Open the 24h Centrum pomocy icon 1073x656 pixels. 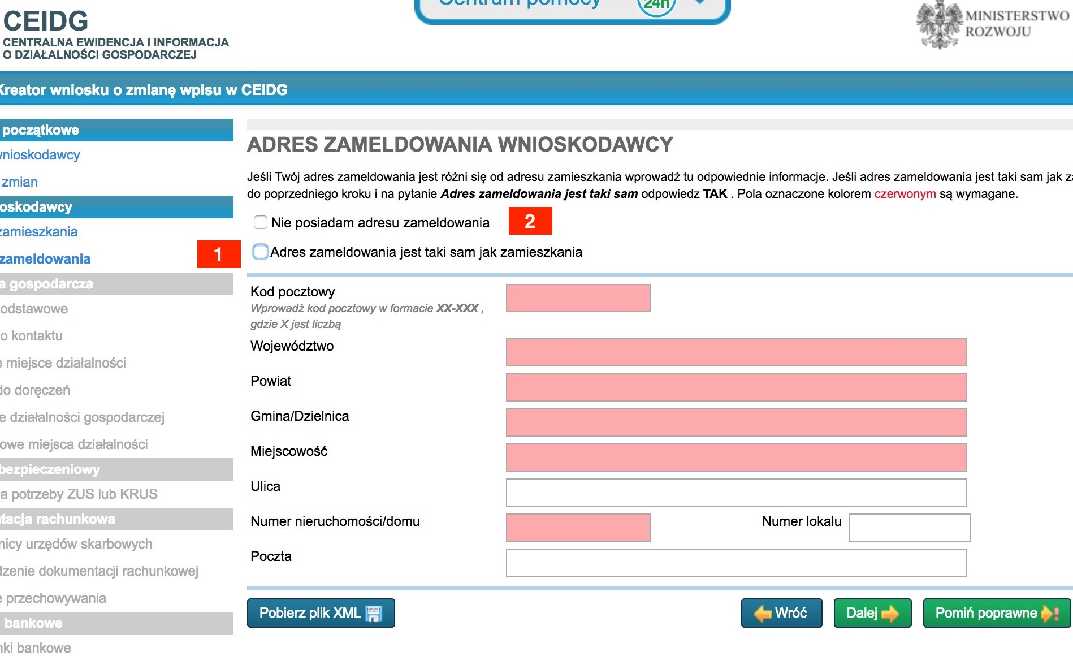[656, 5]
